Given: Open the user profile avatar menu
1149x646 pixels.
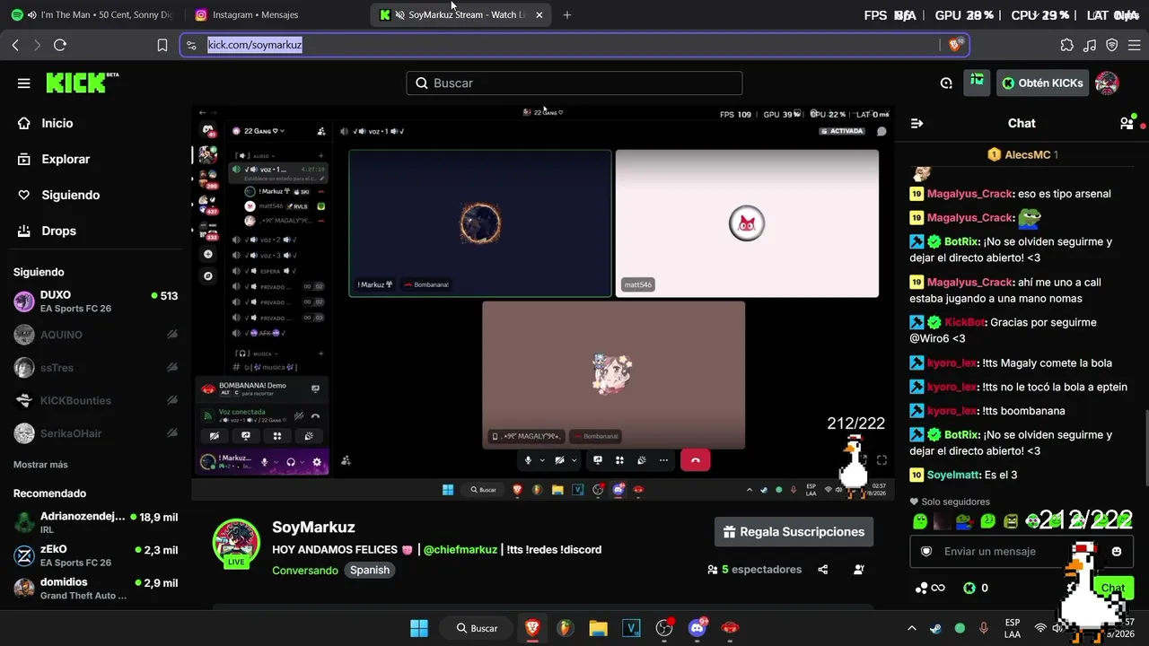Looking at the screenshot, I should point(1107,83).
